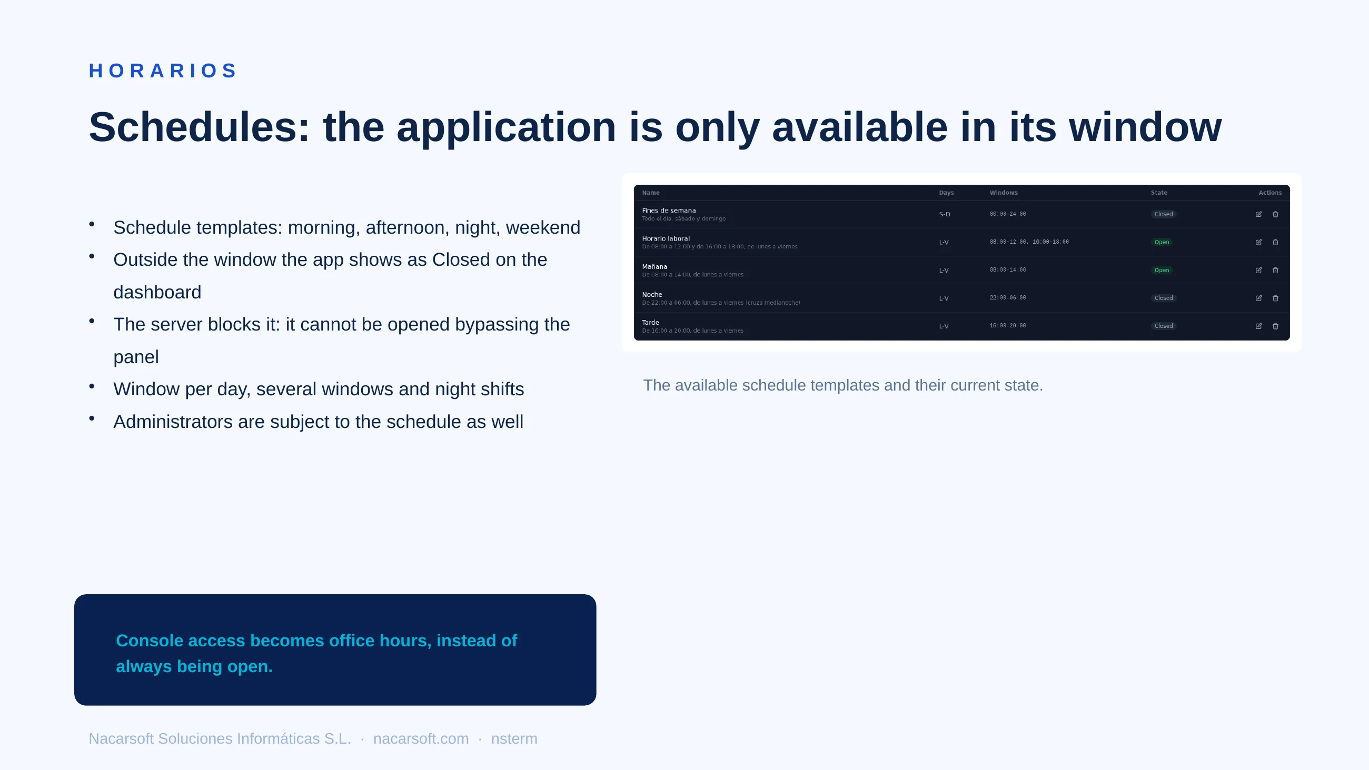The image size is (1369, 770).
Task: Click the Closed badge for Noche
Action: tap(1163, 298)
